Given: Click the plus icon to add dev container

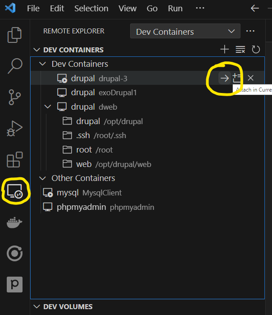Looking at the screenshot, I should pos(225,50).
